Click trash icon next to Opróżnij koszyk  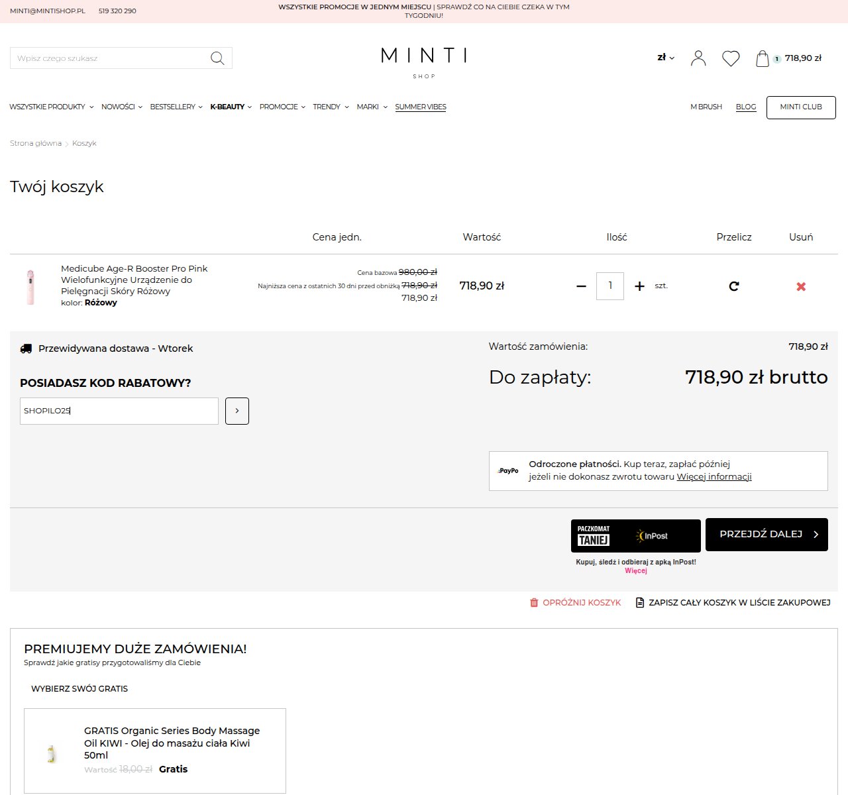pos(534,603)
